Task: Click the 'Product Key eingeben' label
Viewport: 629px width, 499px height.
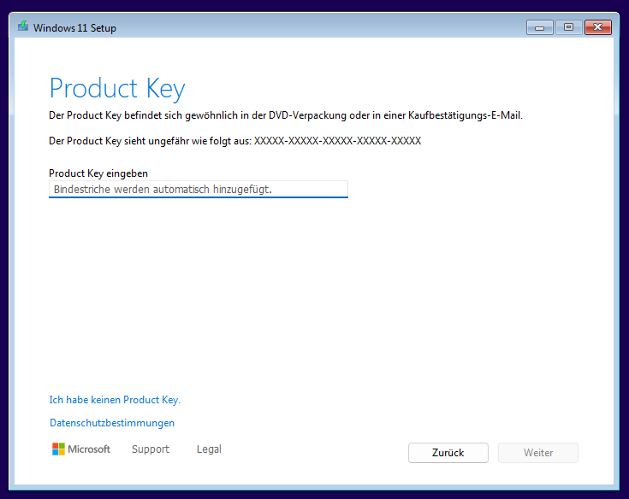Action: (x=98, y=173)
